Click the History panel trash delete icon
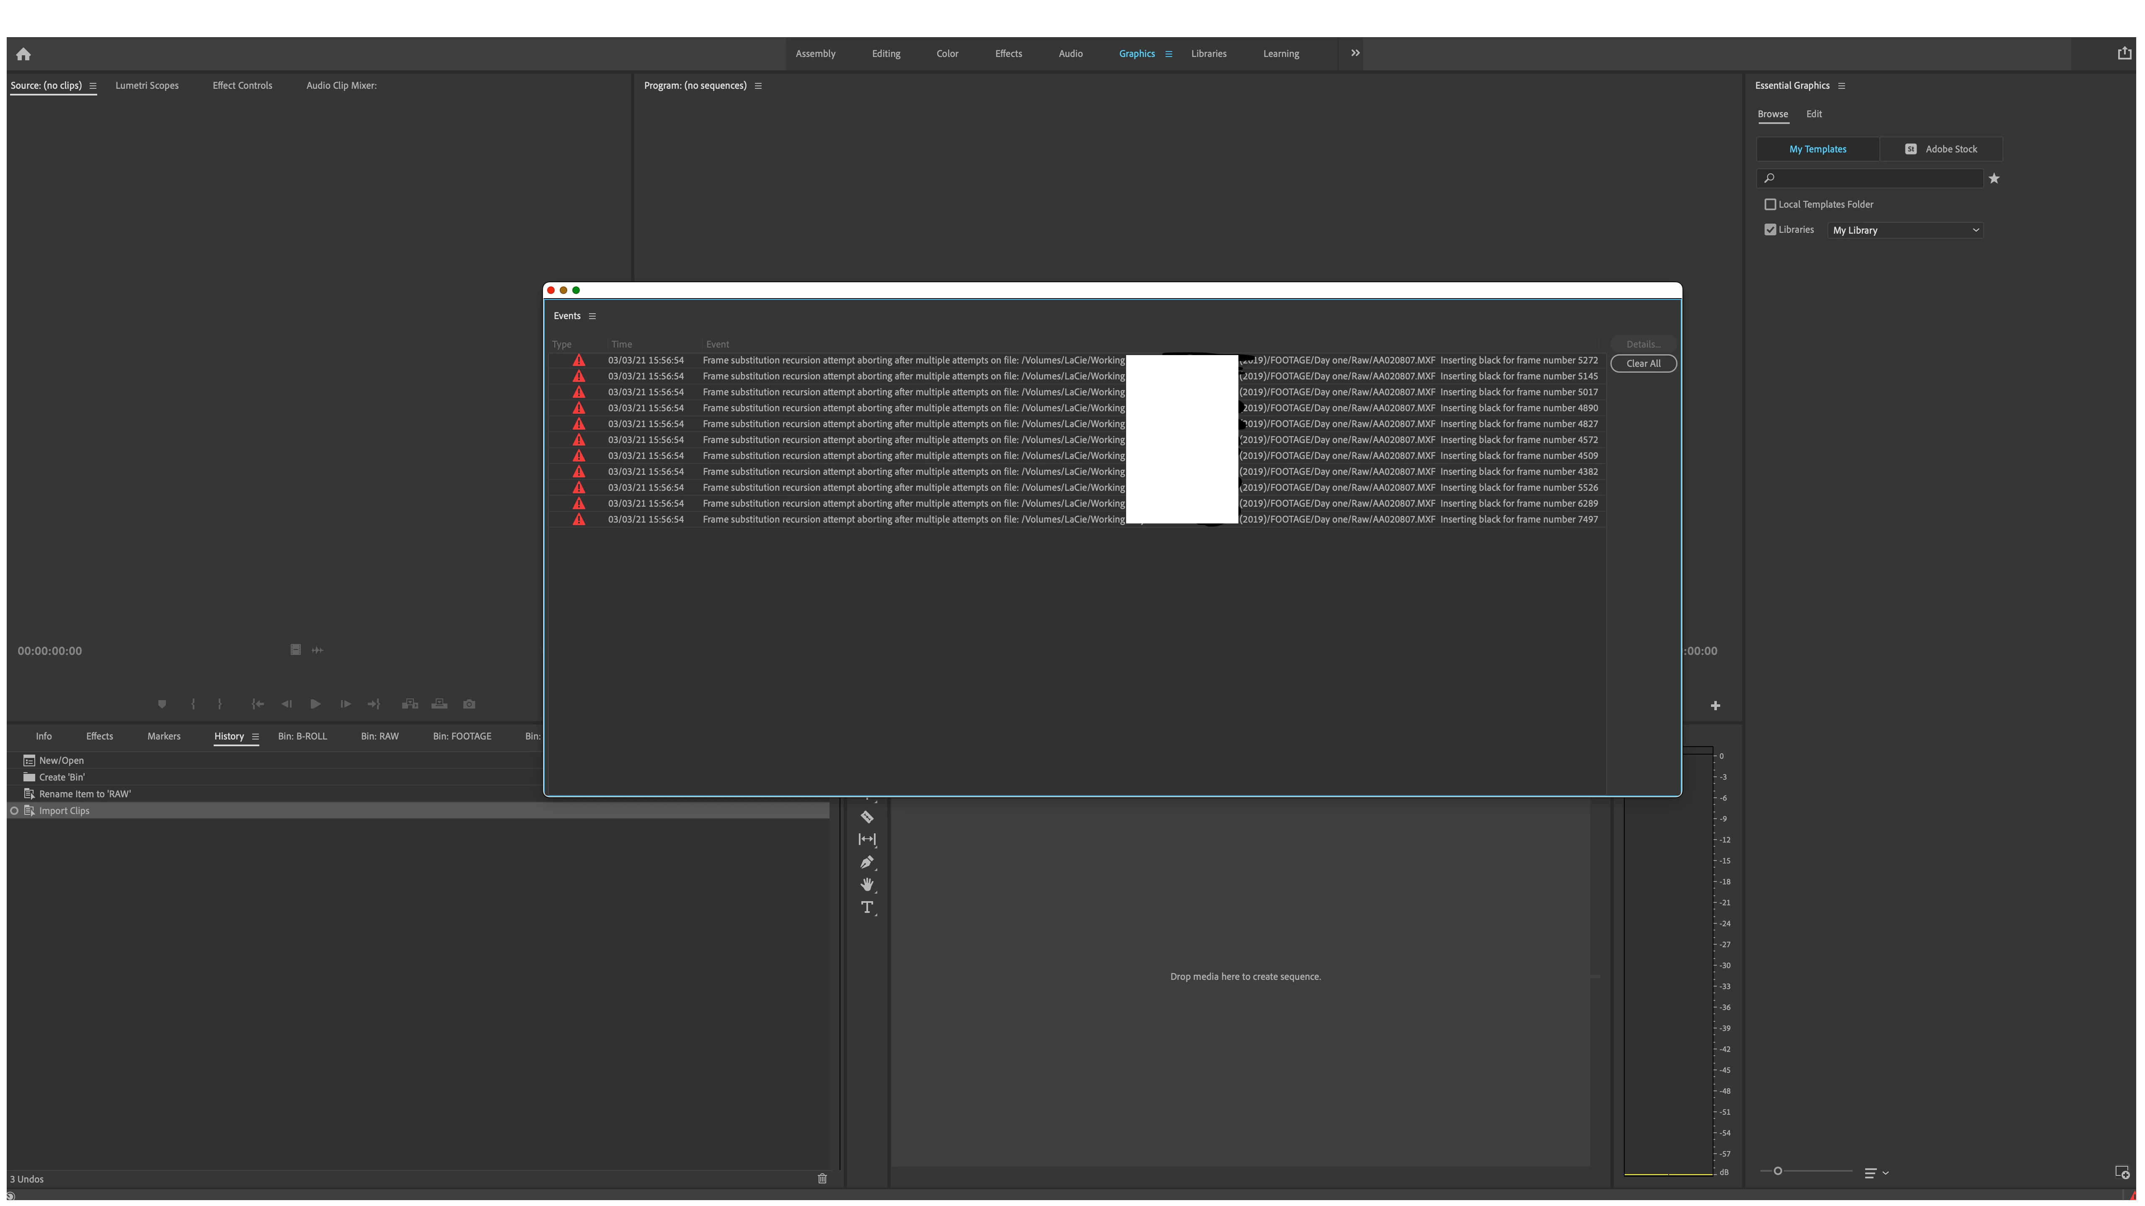The width and height of the screenshot is (2145, 1206). (822, 1178)
